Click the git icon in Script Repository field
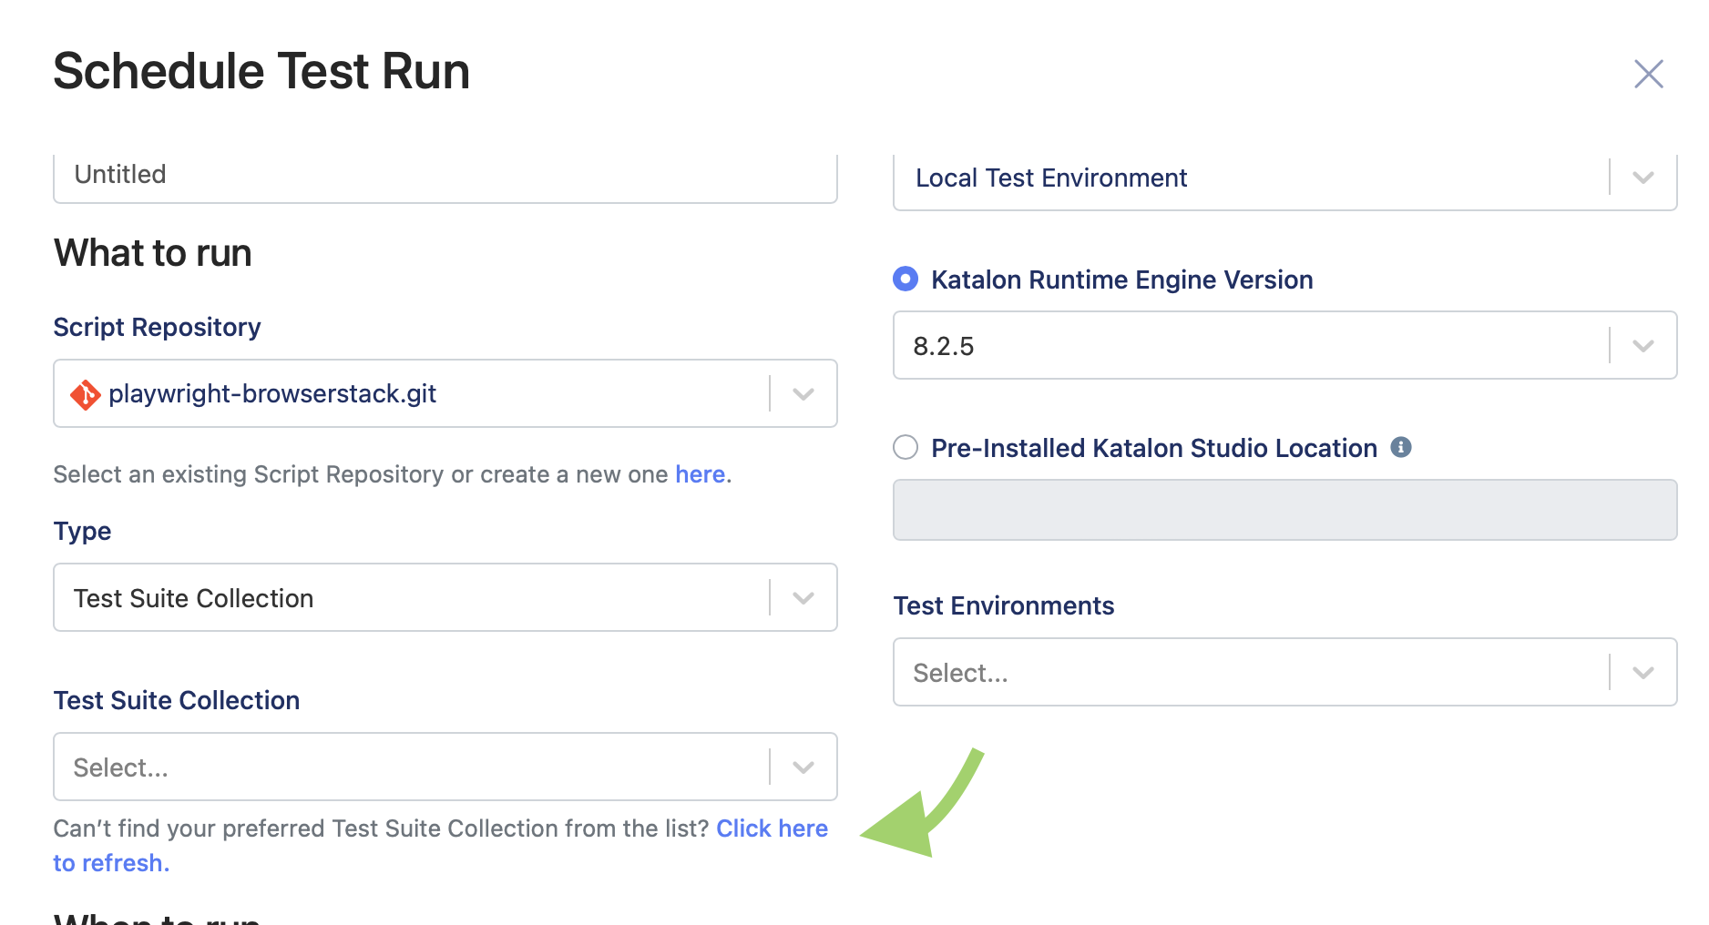 pyautogui.click(x=86, y=394)
